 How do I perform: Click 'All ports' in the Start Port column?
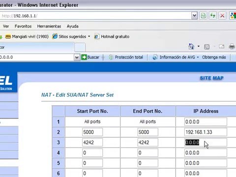(92, 121)
